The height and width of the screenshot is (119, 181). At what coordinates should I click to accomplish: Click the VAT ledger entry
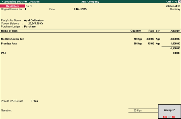[x=4, y=53]
